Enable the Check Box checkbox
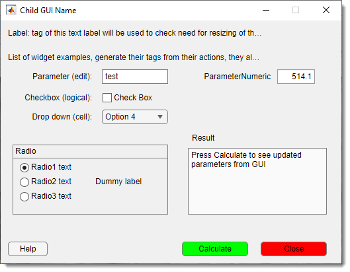350x272 pixels. 107,98
